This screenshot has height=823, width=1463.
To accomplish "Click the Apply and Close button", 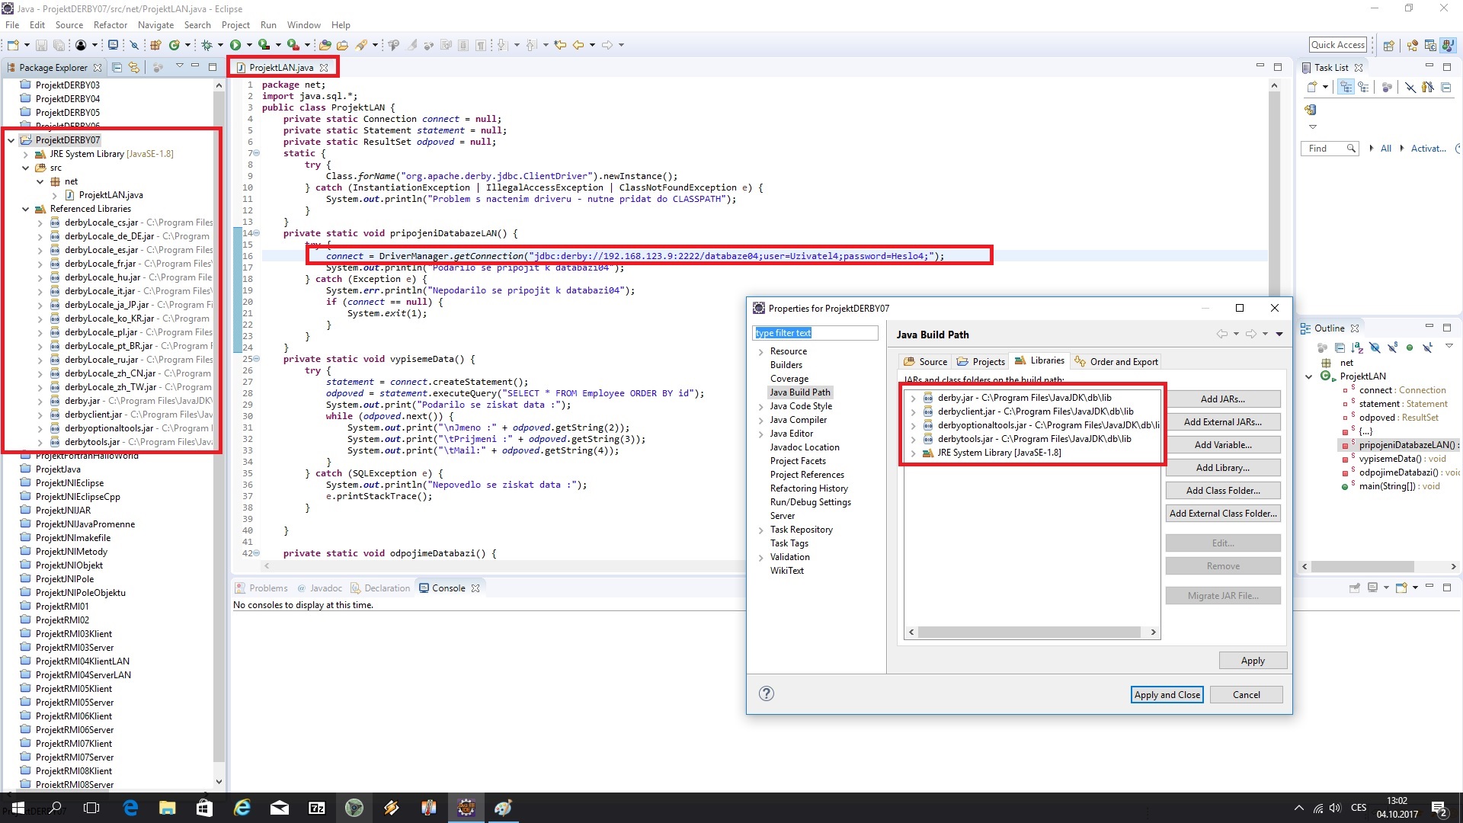I will 1167,694.
